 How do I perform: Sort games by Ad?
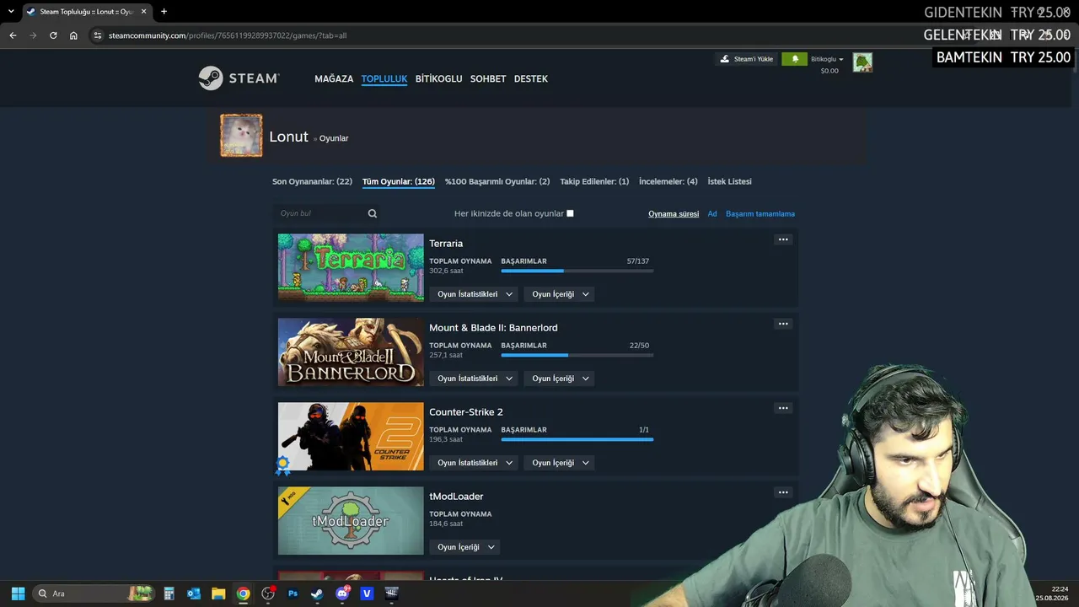[x=712, y=214]
